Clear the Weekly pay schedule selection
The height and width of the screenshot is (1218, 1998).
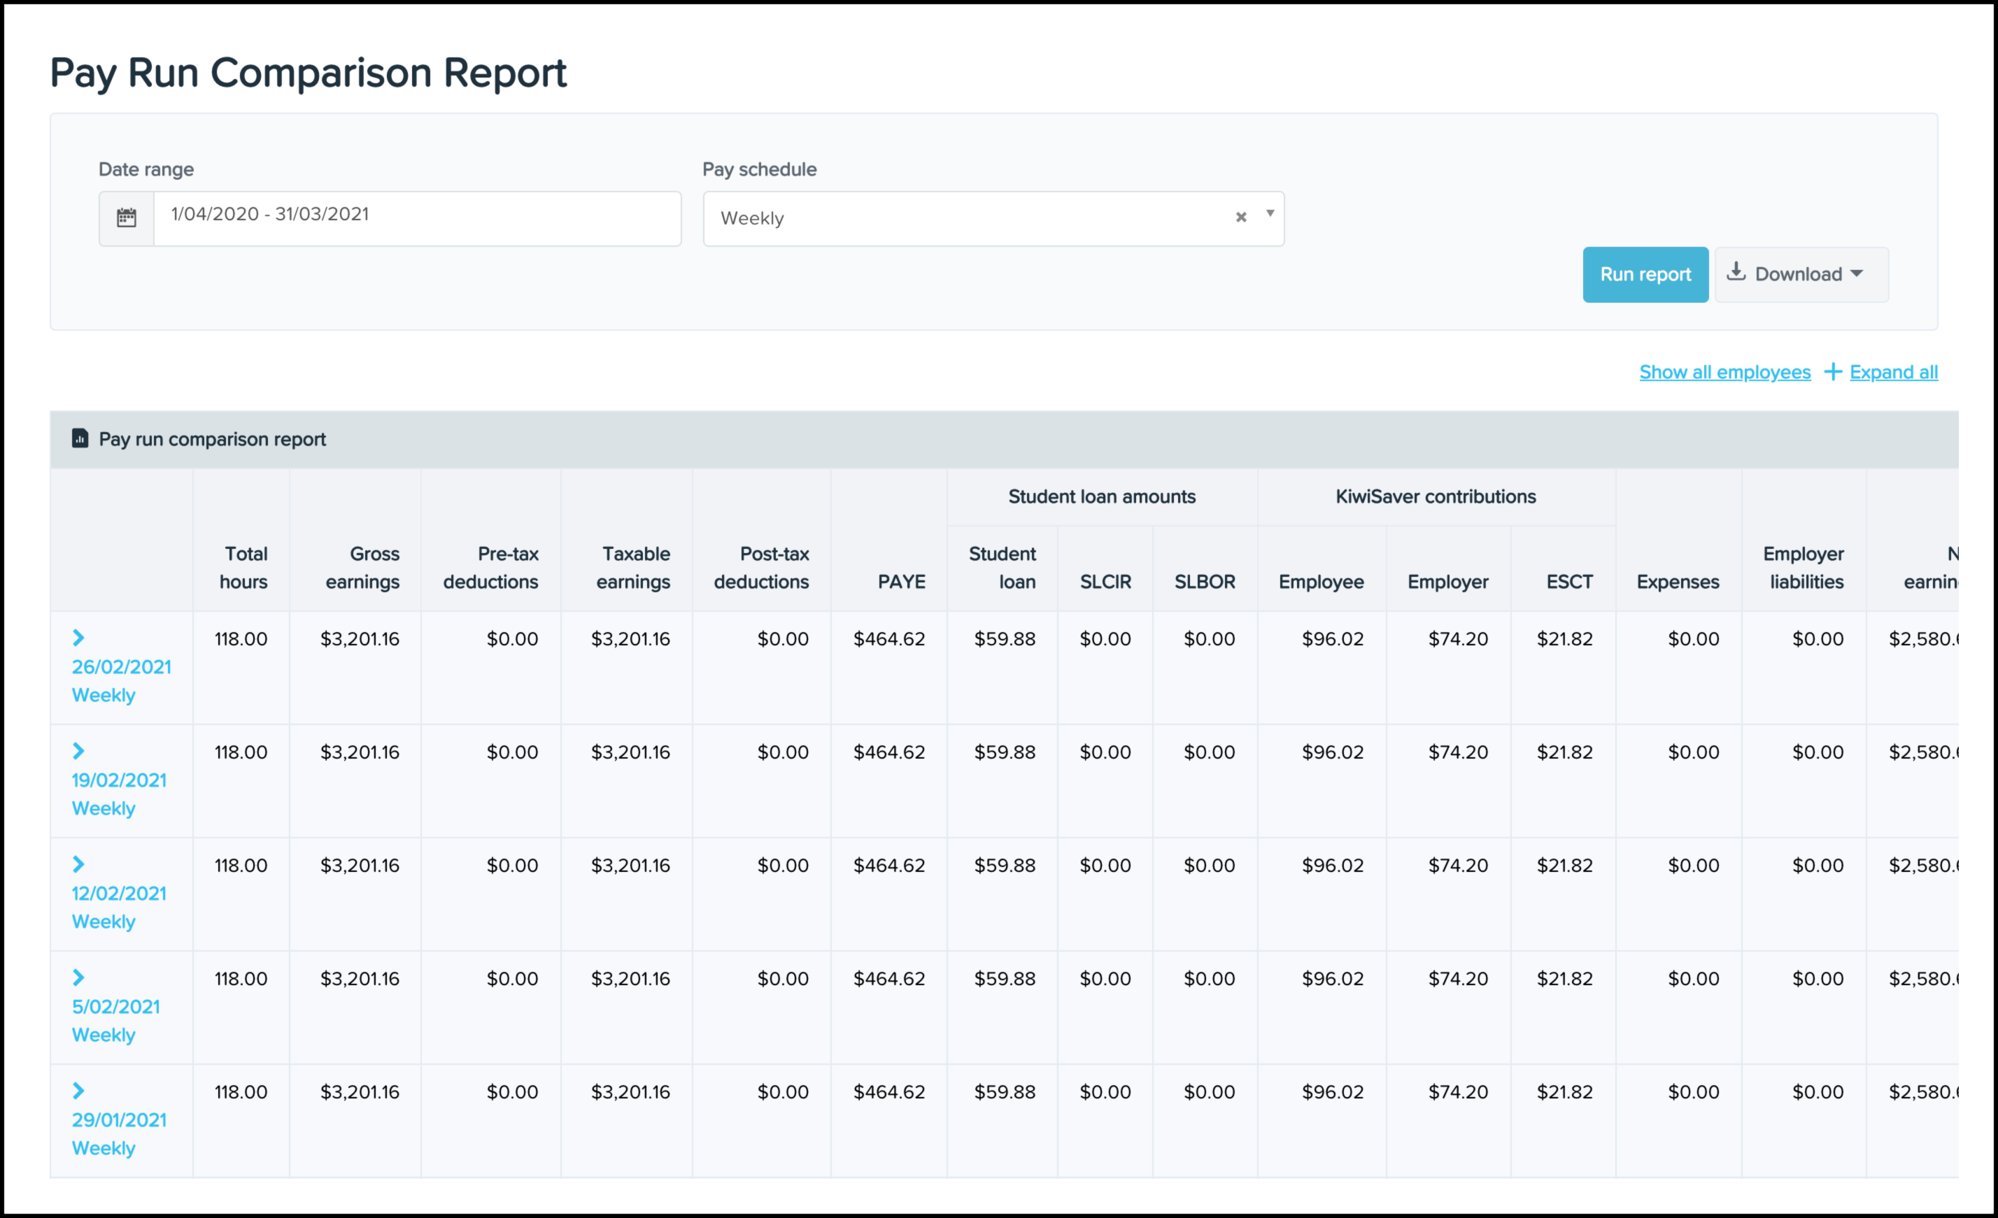1240,217
